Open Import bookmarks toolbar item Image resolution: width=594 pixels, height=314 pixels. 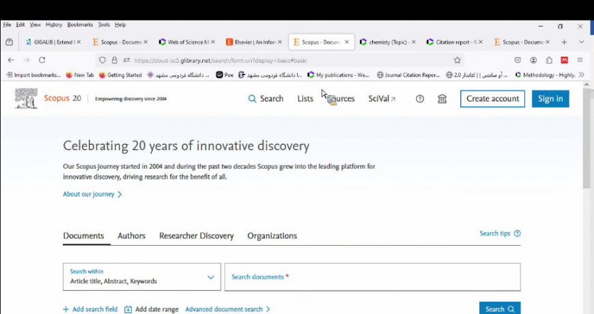point(33,75)
